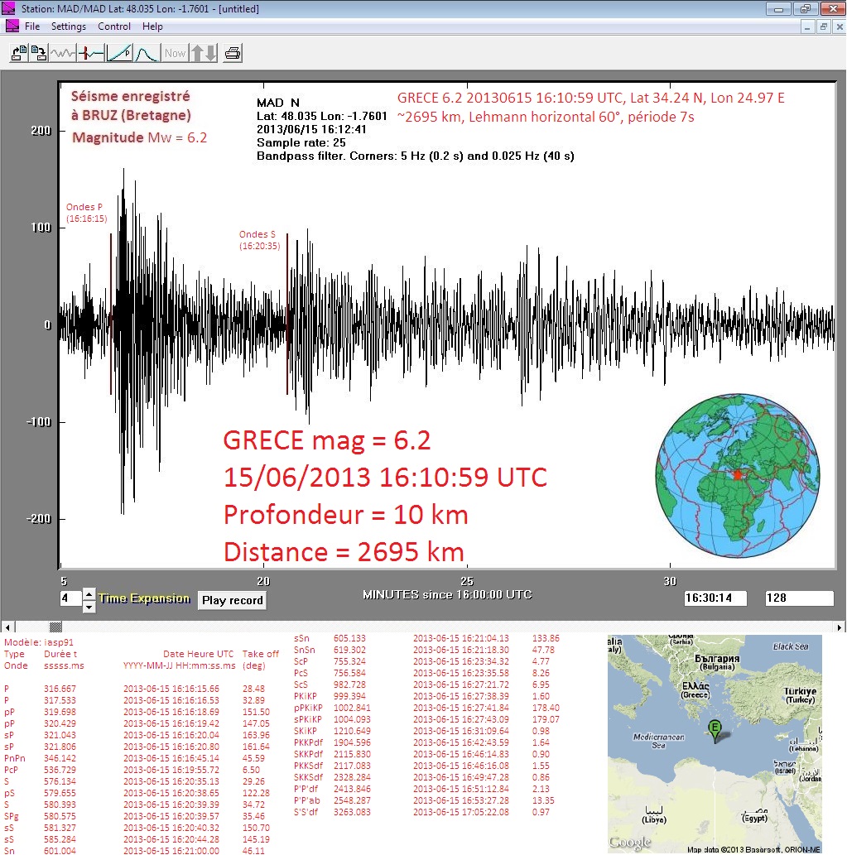Open the filter response curve tool
This screenshot has width=847, height=855.
[147, 54]
